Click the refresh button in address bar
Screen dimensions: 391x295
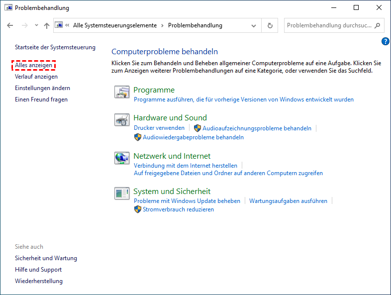point(270,25)
